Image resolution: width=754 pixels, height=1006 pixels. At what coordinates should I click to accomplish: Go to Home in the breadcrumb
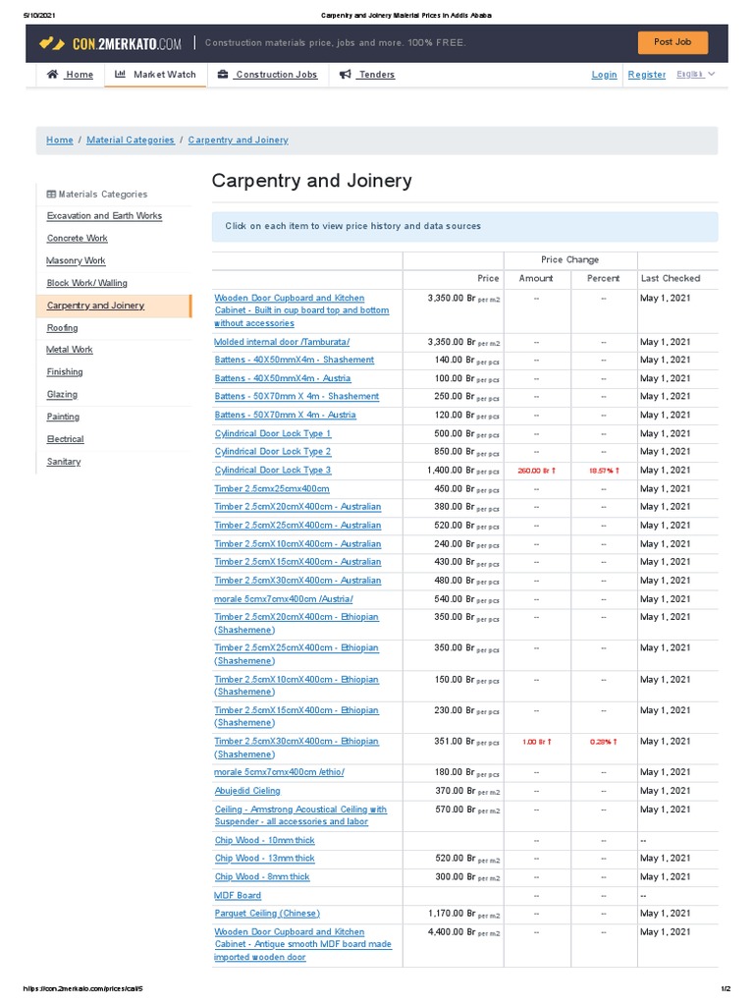click(x=60, y=140)
